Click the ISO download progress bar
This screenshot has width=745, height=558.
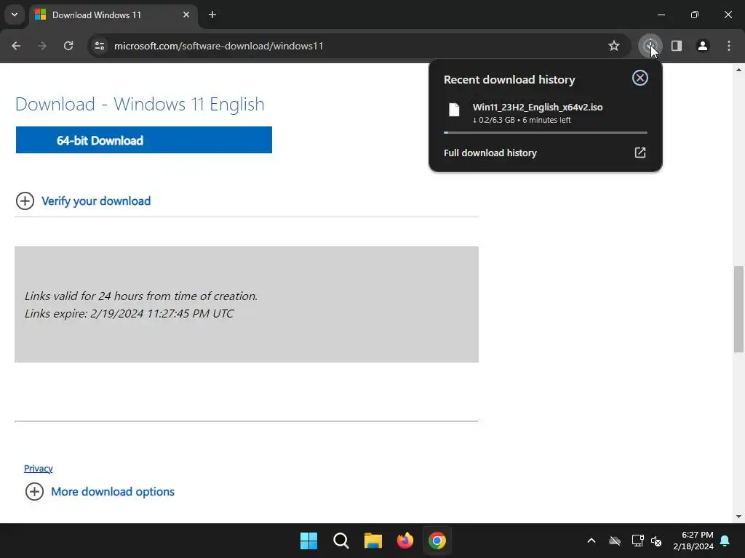pyautogui.click(x=546, y=132)
